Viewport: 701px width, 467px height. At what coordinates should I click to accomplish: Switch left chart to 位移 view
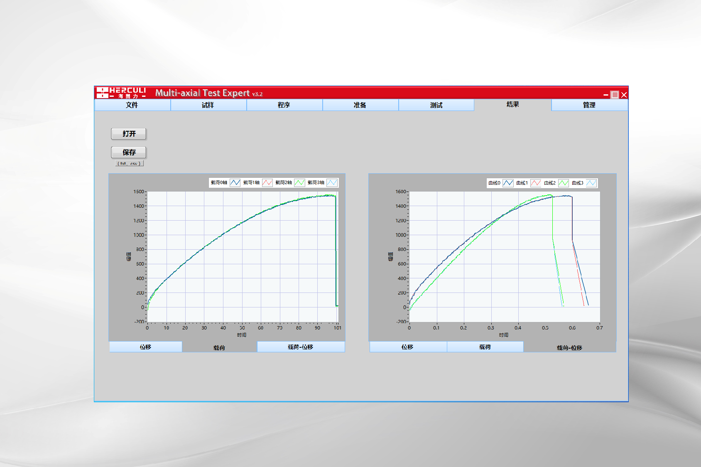click(145, 347)
